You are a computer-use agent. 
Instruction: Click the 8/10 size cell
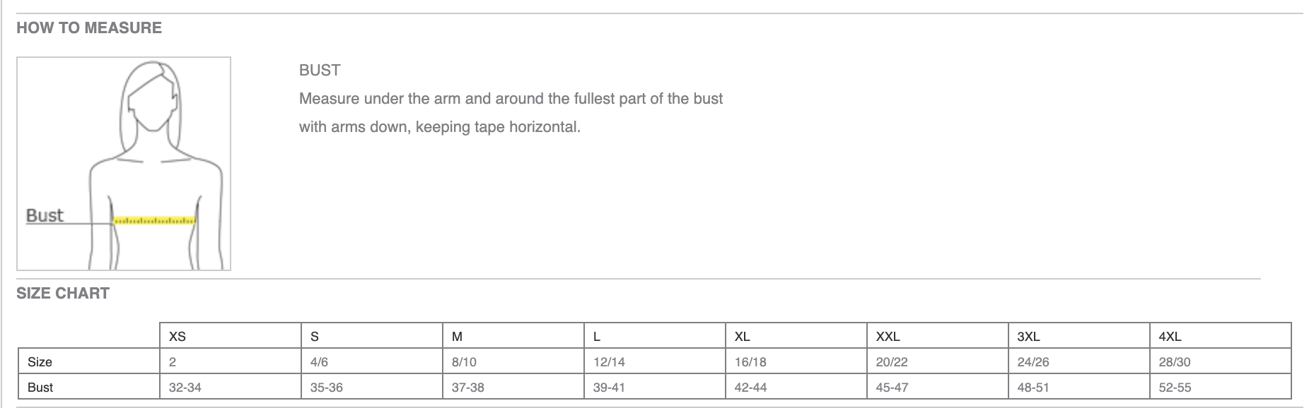click(x=513, y=361)
